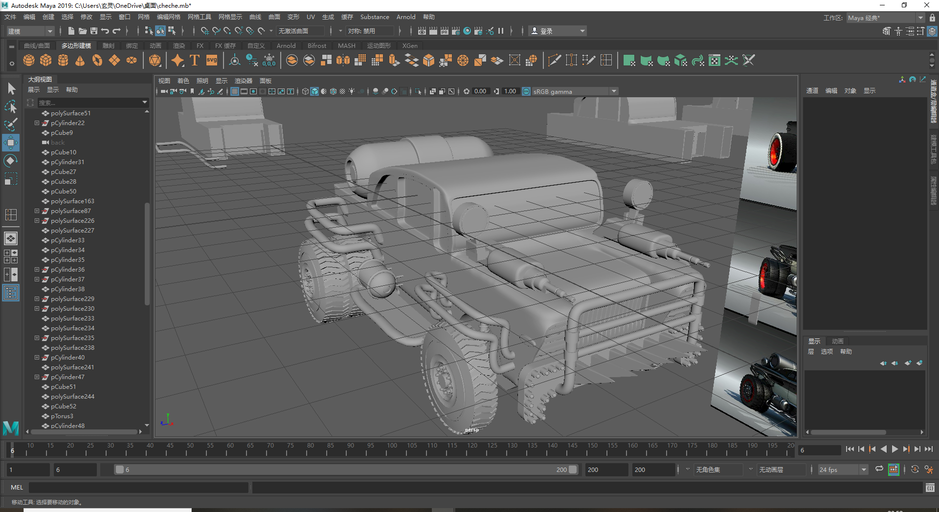
Task: Expand the polySurface87 node in outliner
Action: (37, 211)
